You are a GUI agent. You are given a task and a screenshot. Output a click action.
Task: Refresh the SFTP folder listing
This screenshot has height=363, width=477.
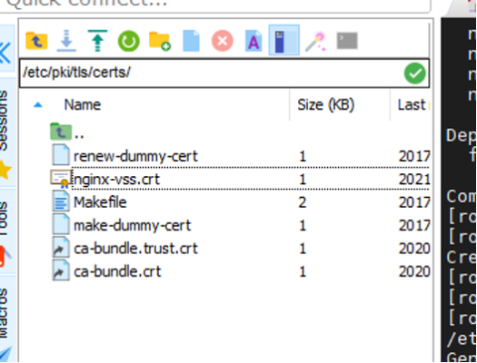click(129, 41)
